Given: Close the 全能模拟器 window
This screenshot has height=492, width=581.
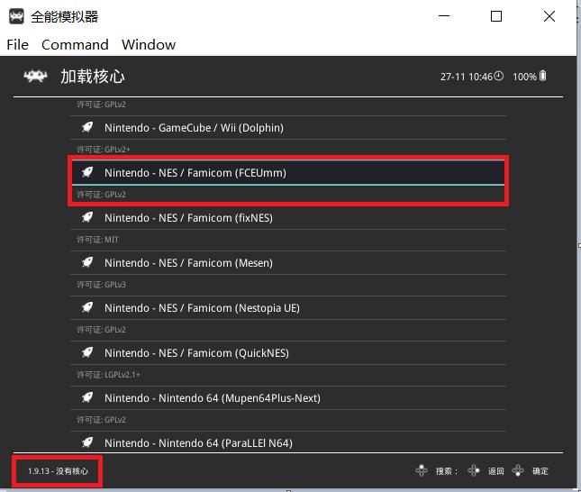Looking at the screenshot, I should click(x=549, y=16).
